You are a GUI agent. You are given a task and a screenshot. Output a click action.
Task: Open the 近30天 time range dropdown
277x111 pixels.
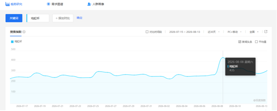point(214,32)
